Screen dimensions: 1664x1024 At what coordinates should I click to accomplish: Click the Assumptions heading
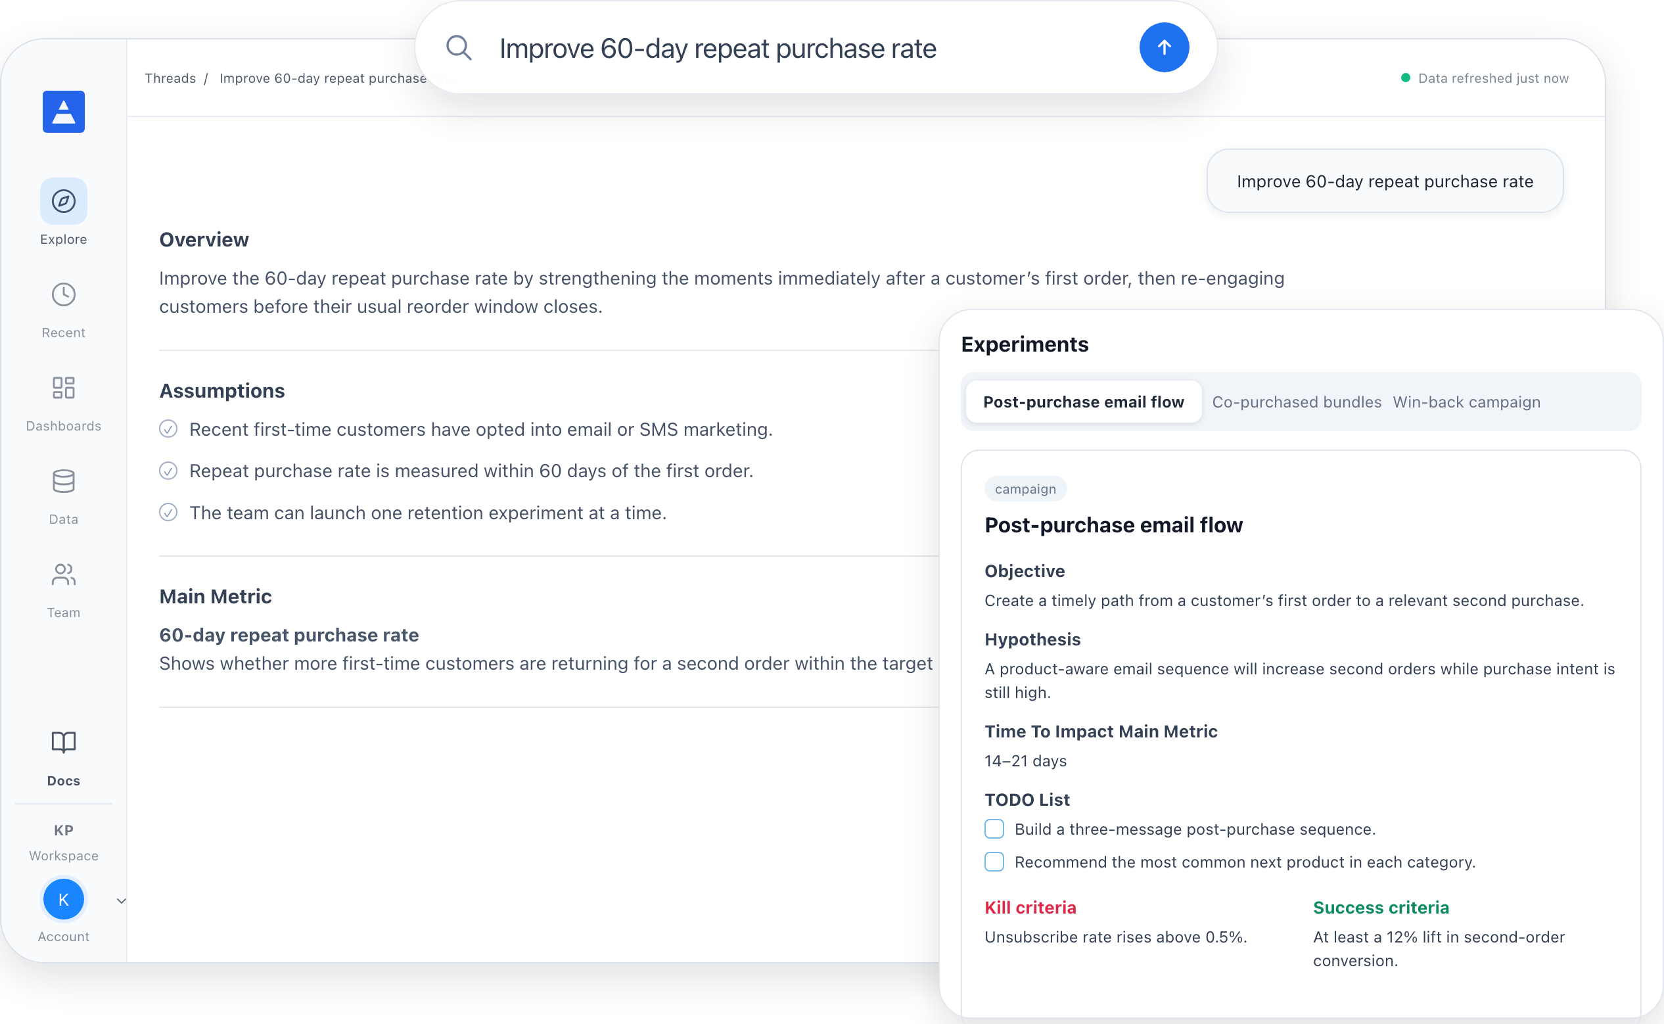click(x=222, y=391)
